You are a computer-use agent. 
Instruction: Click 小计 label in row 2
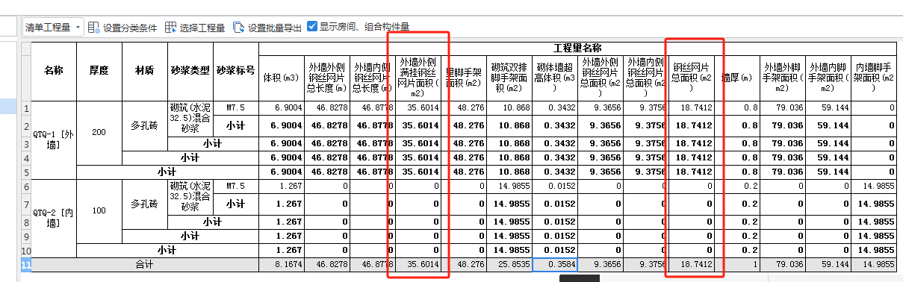click(x=236, y=125)
